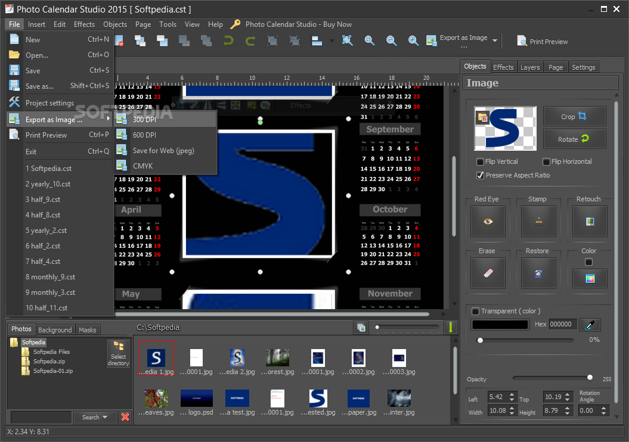Click the New file icon in menu
The height and width of the screenshot is (442, 629).
point(14,39)
